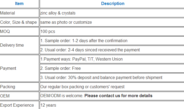Click the regular box packing description
Screen dimensions: 184x109
click(82, 87)
